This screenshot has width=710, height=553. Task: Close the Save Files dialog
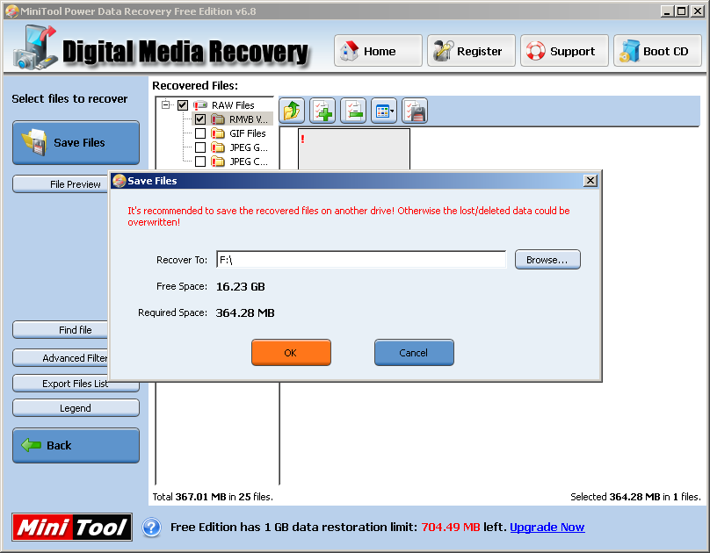(x=590, y=181)
